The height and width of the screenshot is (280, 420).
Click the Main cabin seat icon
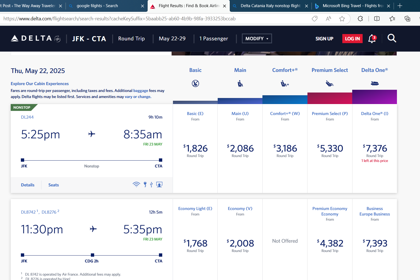click(x=240, y=83)
